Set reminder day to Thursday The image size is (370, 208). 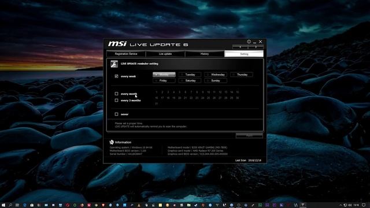coord(242,75)
